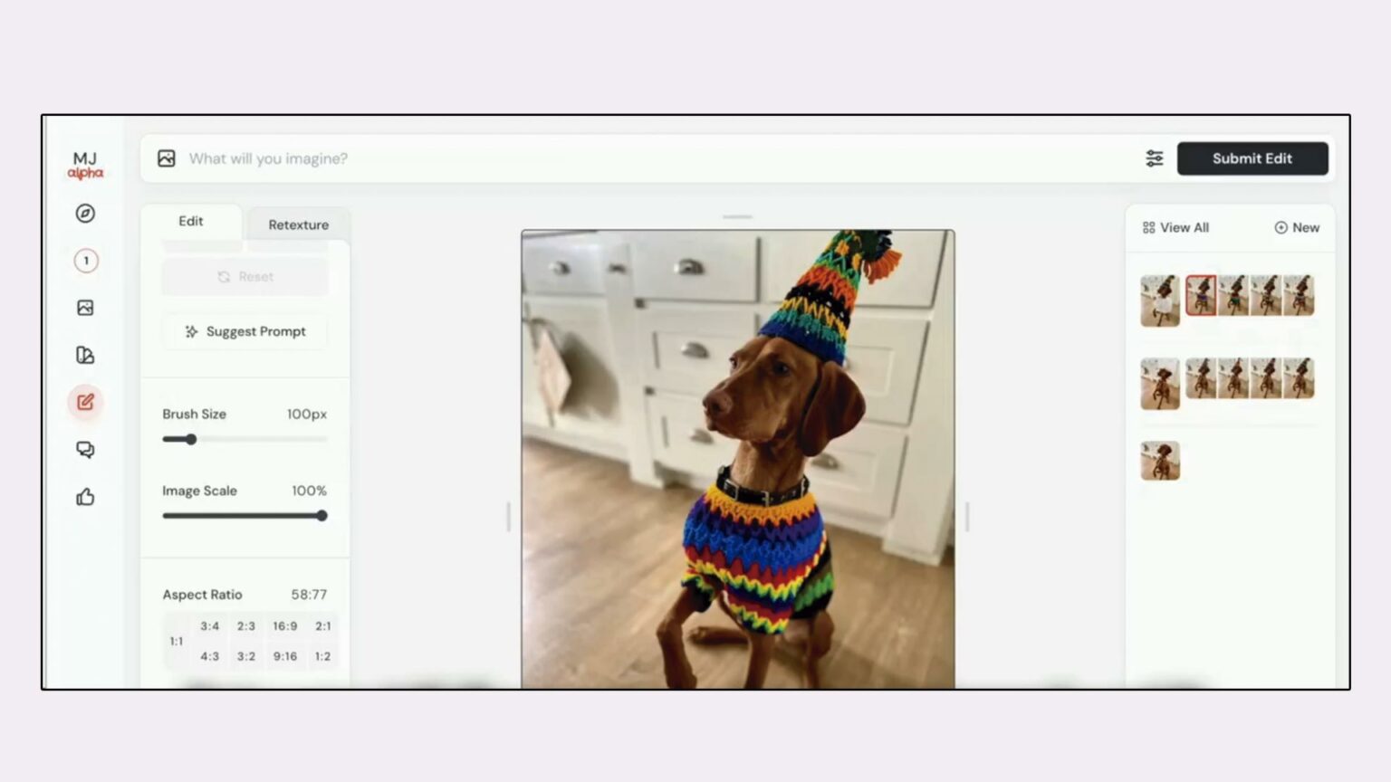Select the 4:3 aspect ratio

click(x=210, y=656)
